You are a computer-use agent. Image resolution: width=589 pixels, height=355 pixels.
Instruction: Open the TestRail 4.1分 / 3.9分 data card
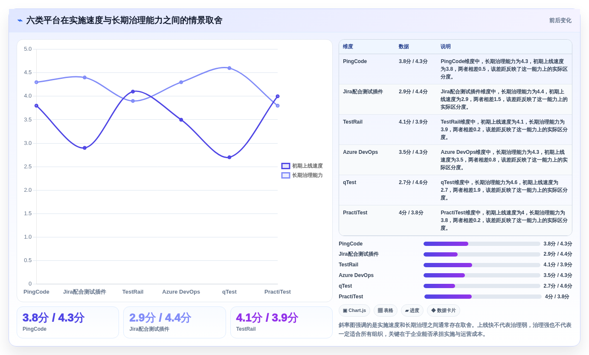[x=281, y=323]
